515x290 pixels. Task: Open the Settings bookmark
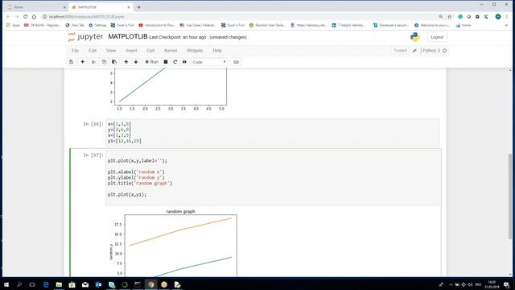point(97,25)
